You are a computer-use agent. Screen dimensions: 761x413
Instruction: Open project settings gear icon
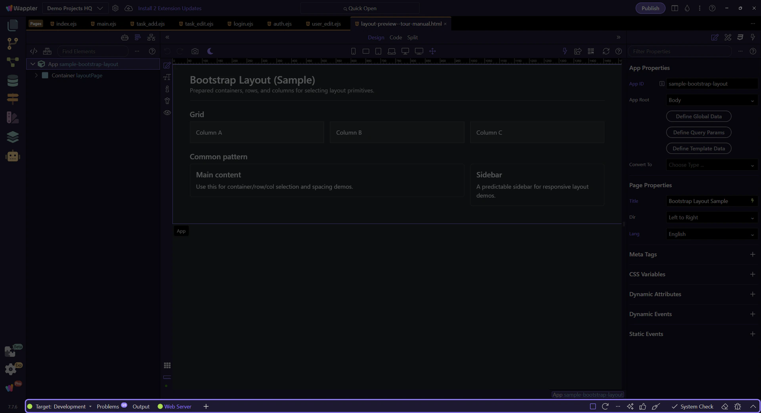pyautogui.click(x=115, y=8)
